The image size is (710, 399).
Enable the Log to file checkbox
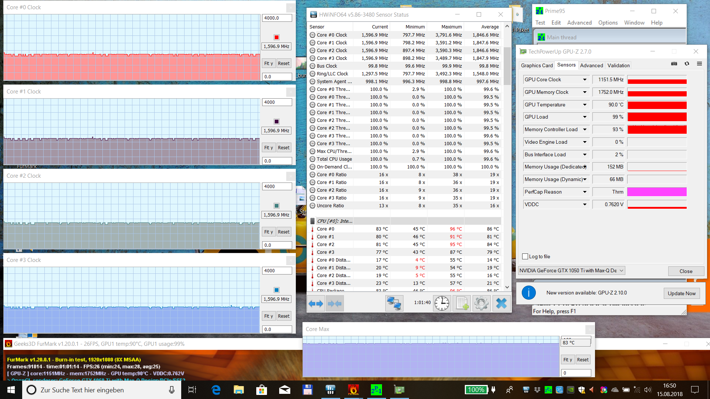coord(525,256)
